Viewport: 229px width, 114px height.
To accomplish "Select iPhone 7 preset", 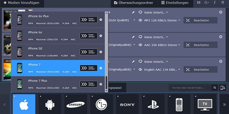I will pyautogui.click(x=58, y=68).
